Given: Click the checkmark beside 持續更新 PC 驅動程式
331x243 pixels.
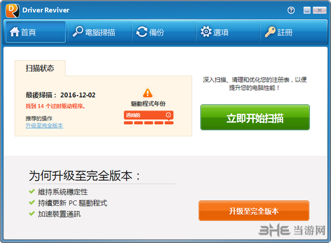Looking at the screenshot, I should click(31, 203).
